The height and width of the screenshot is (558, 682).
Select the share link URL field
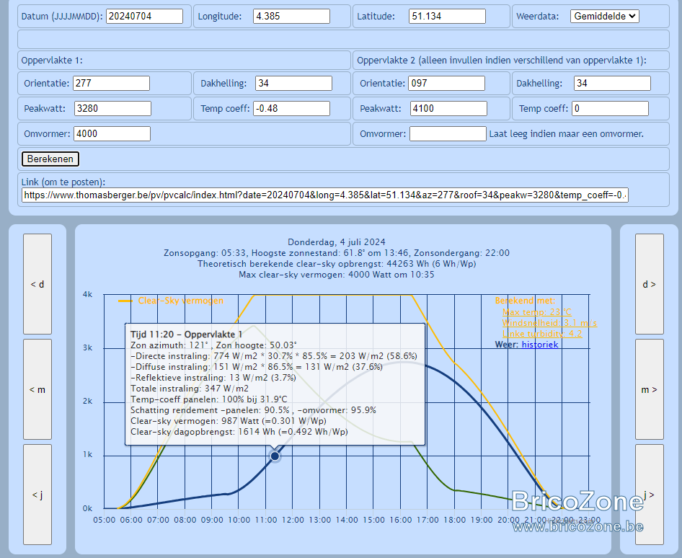coord(325,195)
